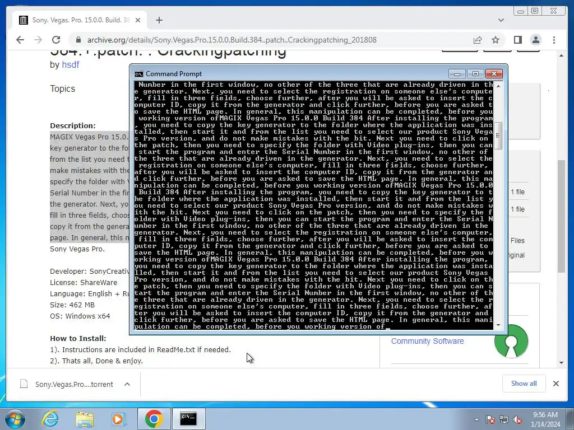Click the 'License: ShareWare' line
This screenshot has height=430, width=574.
[x=84, y=283]
